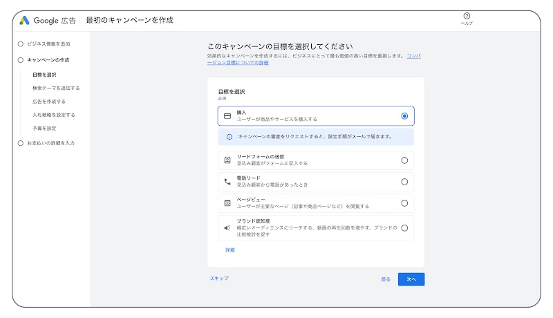553x318 pixels.
Task: Open ビジネス情報を追加 step in sidebar
Action: pyautogui.click(x=48, y=44)
